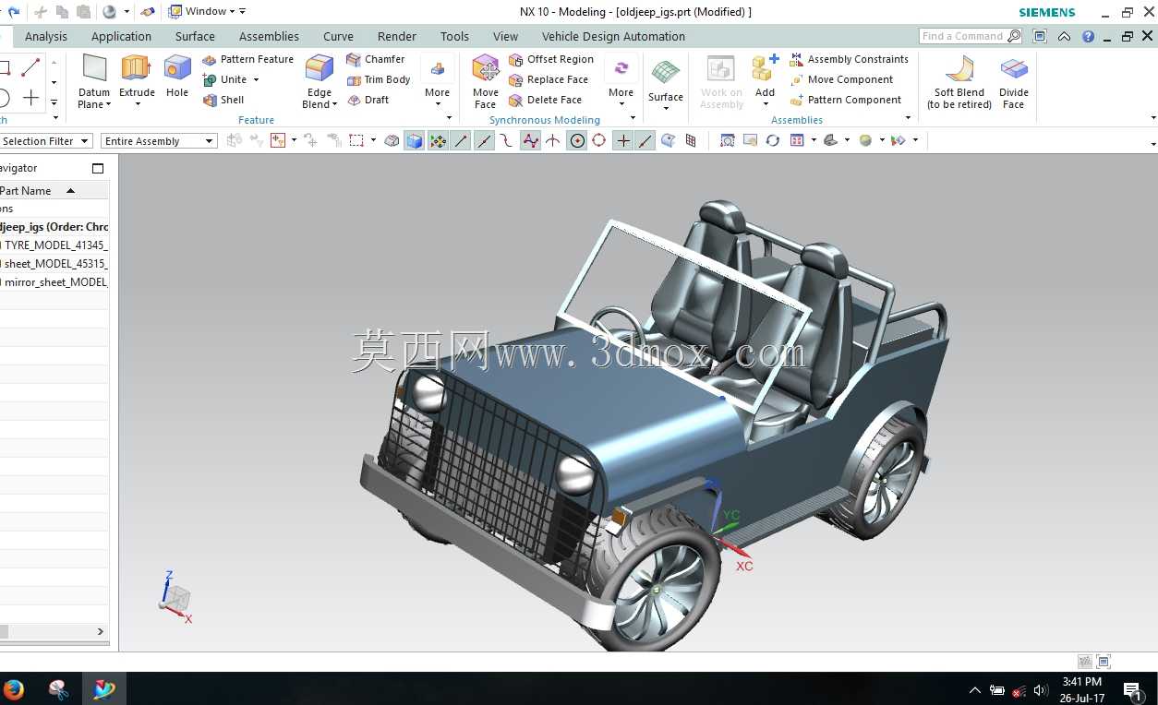This screenshot has height=705, width=1158.
Task: Open the Unite dropdown arrow
Action: [x=256, y=80]
